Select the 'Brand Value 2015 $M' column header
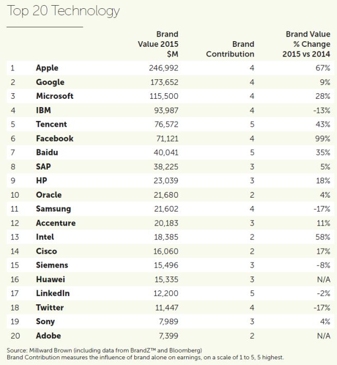The image size is (337, 365). 158,44
